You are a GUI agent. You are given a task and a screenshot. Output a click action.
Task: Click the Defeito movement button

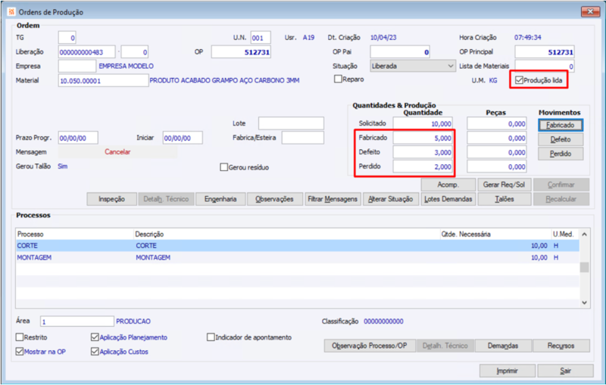click(561, 139)
